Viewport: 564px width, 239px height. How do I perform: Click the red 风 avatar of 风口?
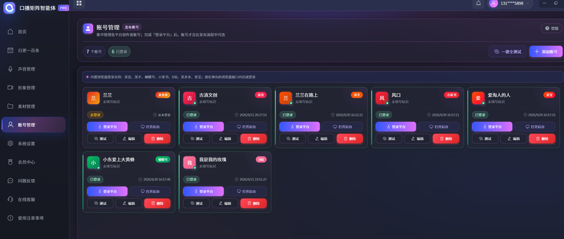[382, 98]
